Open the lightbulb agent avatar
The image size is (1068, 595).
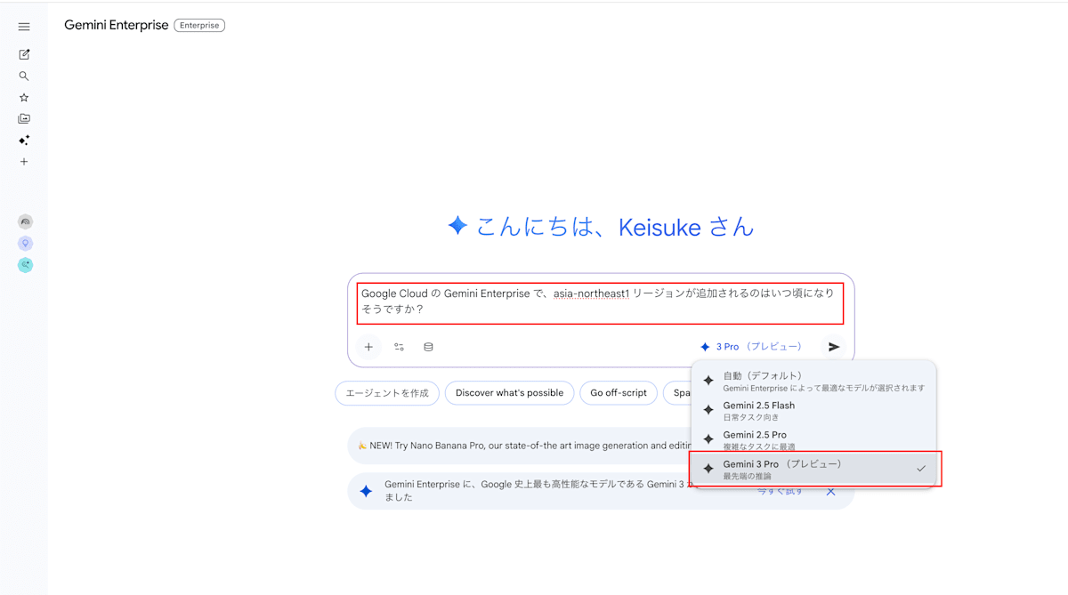pyautogui.click(x=25, y=244)
